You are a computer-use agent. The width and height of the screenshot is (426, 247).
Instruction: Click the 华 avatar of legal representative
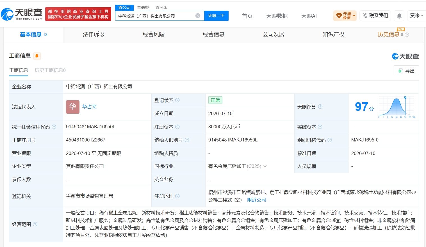(73, 107)
